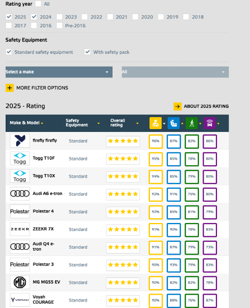Open the Voyah logo in the COURAGE row

point(20,300)
